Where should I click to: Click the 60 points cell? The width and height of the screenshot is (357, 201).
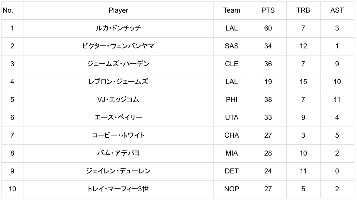click(268, 28)
